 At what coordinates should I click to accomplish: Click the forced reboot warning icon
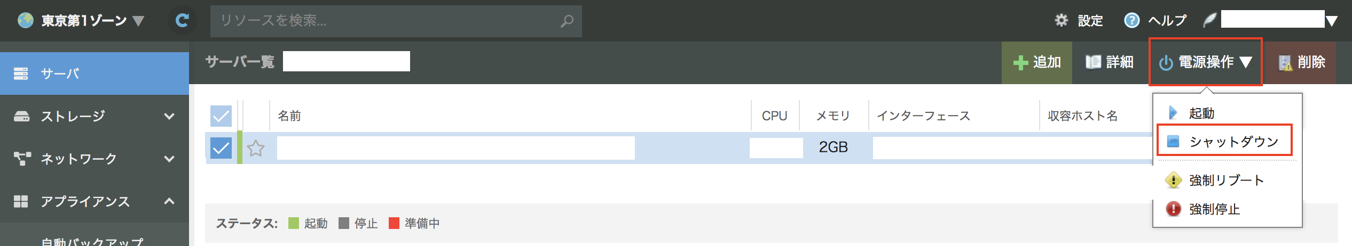point(1173,181)
